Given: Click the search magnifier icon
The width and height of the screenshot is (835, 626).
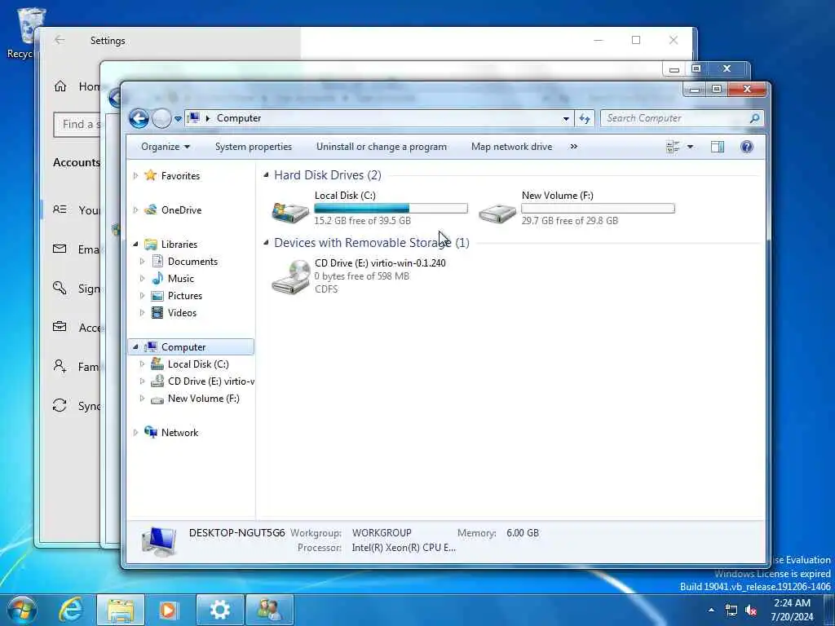Looking at the screenshot, I should (754, 118).
